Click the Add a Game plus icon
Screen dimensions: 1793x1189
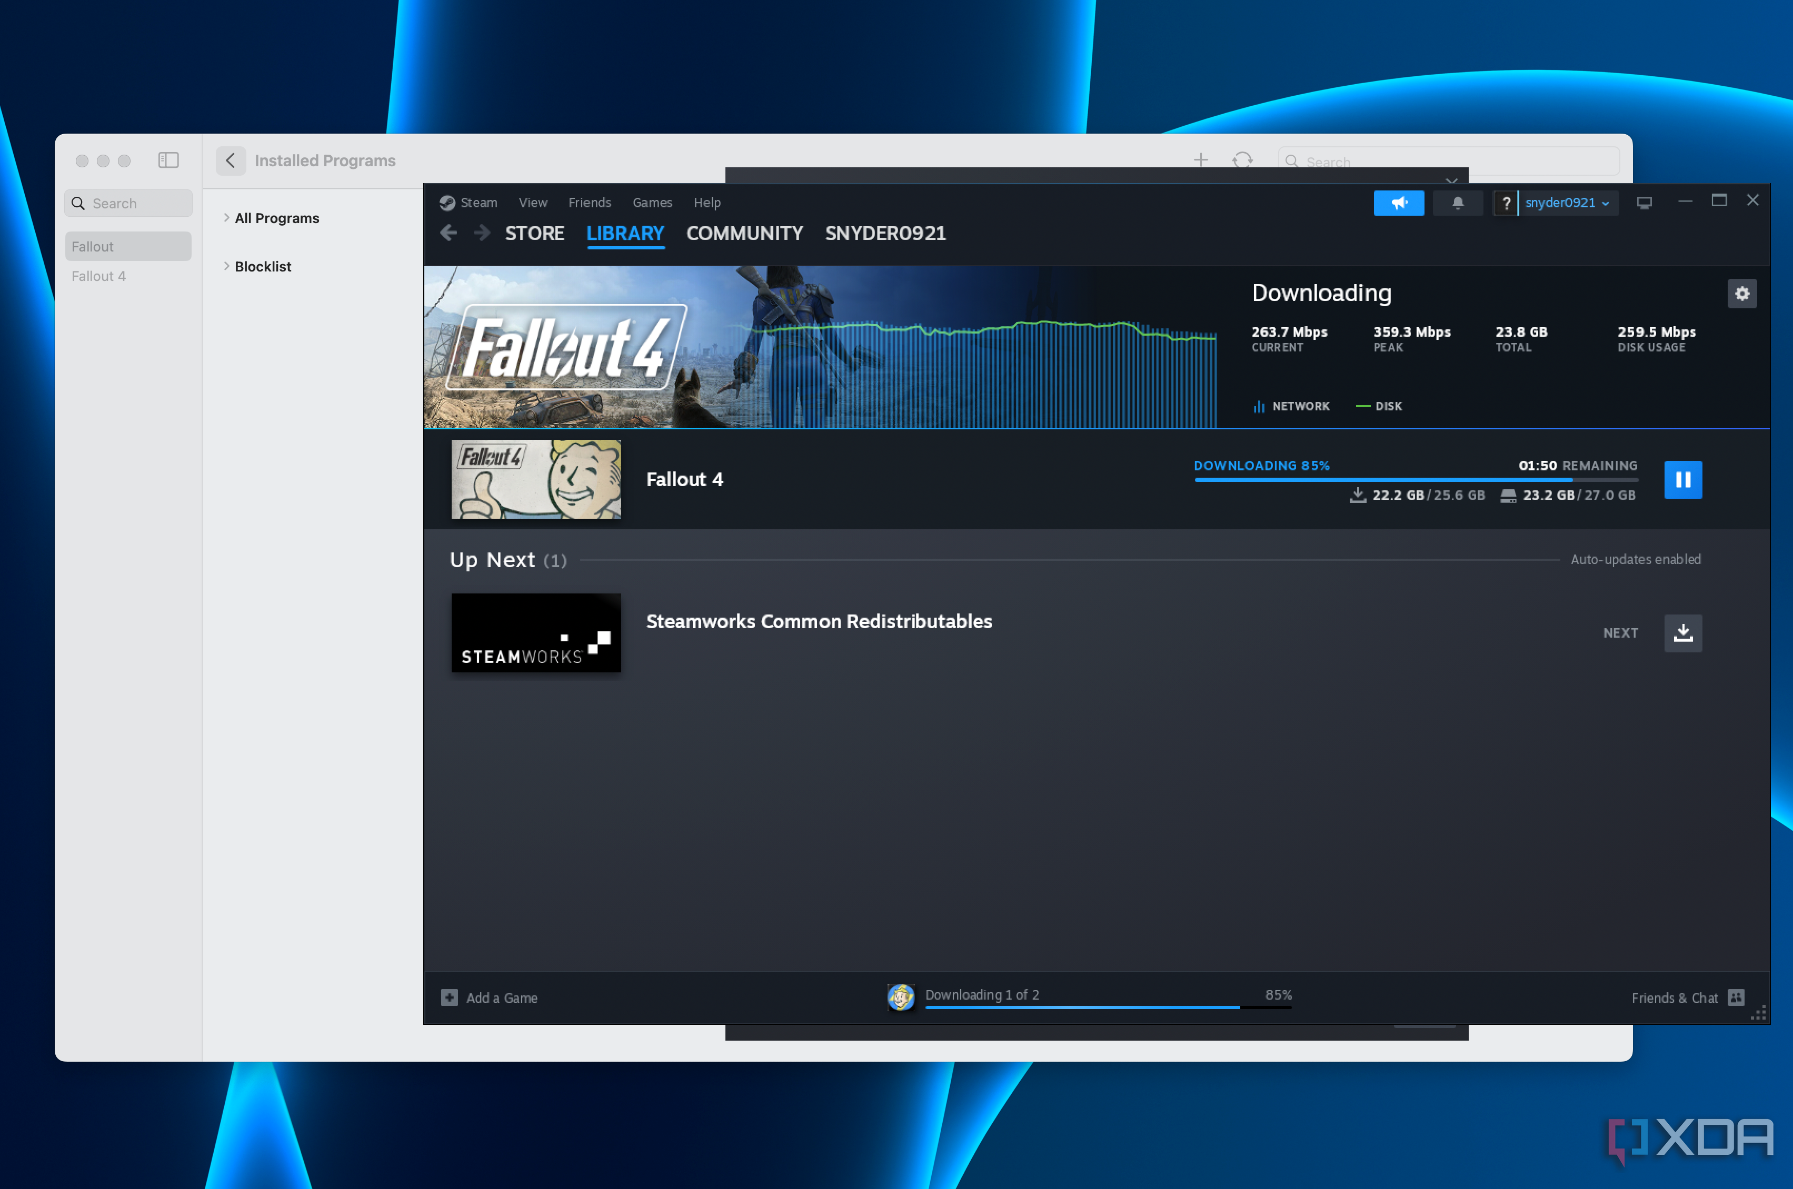pos(449,997)
